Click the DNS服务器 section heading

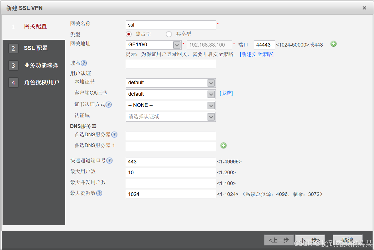tap(83, 126)
